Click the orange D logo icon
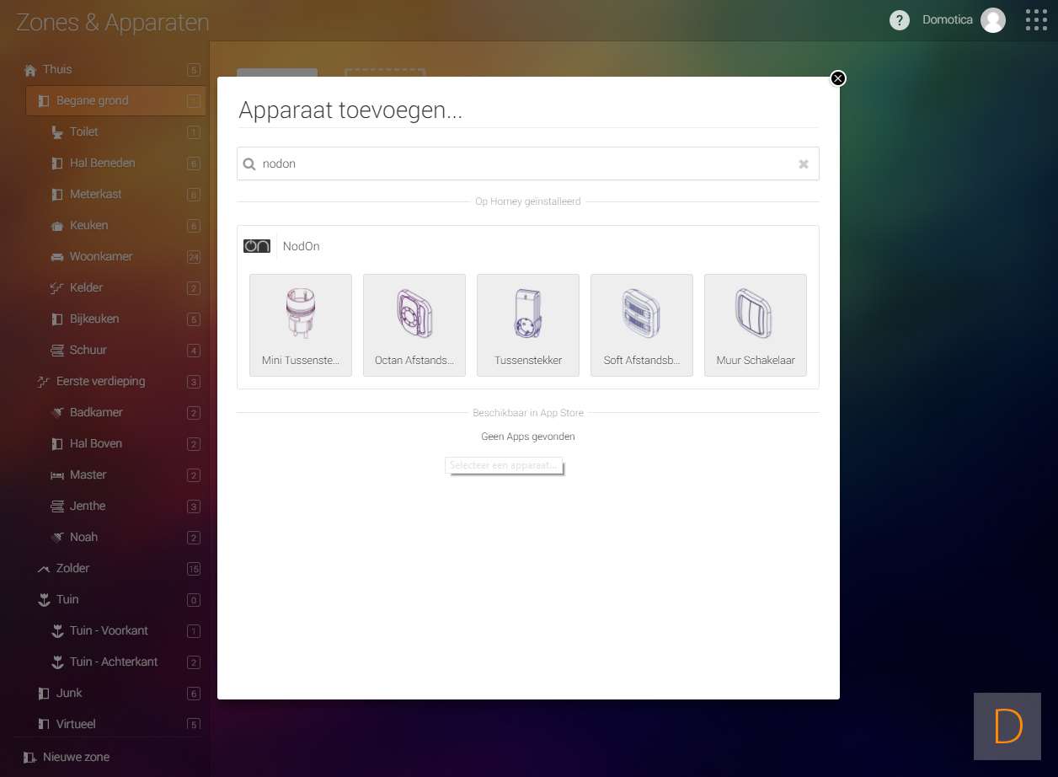This screenshot has height=777, width=1058. click(1007, 726)
